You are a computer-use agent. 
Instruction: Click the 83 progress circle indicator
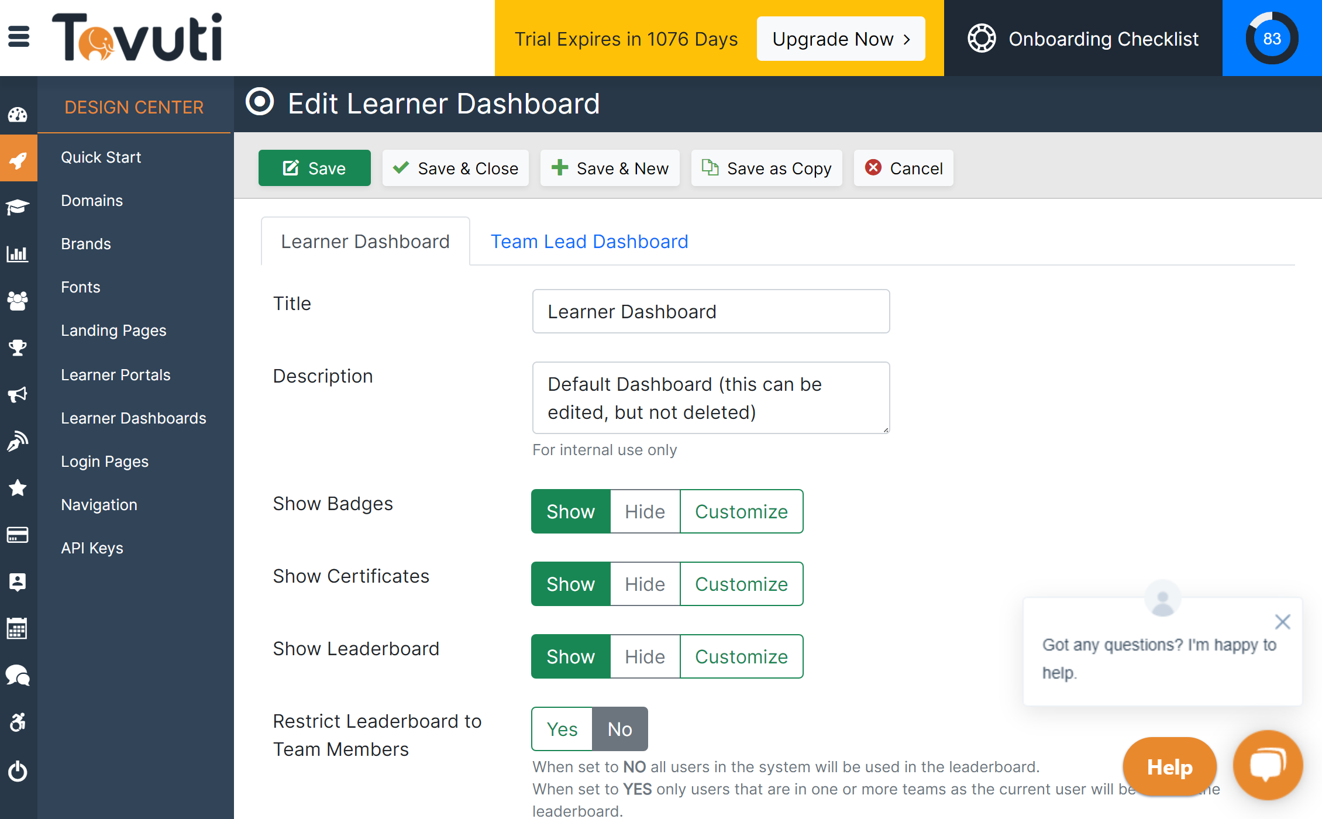[x=1271, y=38]
